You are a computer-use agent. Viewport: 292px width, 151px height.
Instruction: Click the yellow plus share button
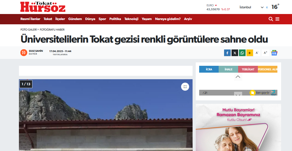pyautogui.click(x=250, y=53)
